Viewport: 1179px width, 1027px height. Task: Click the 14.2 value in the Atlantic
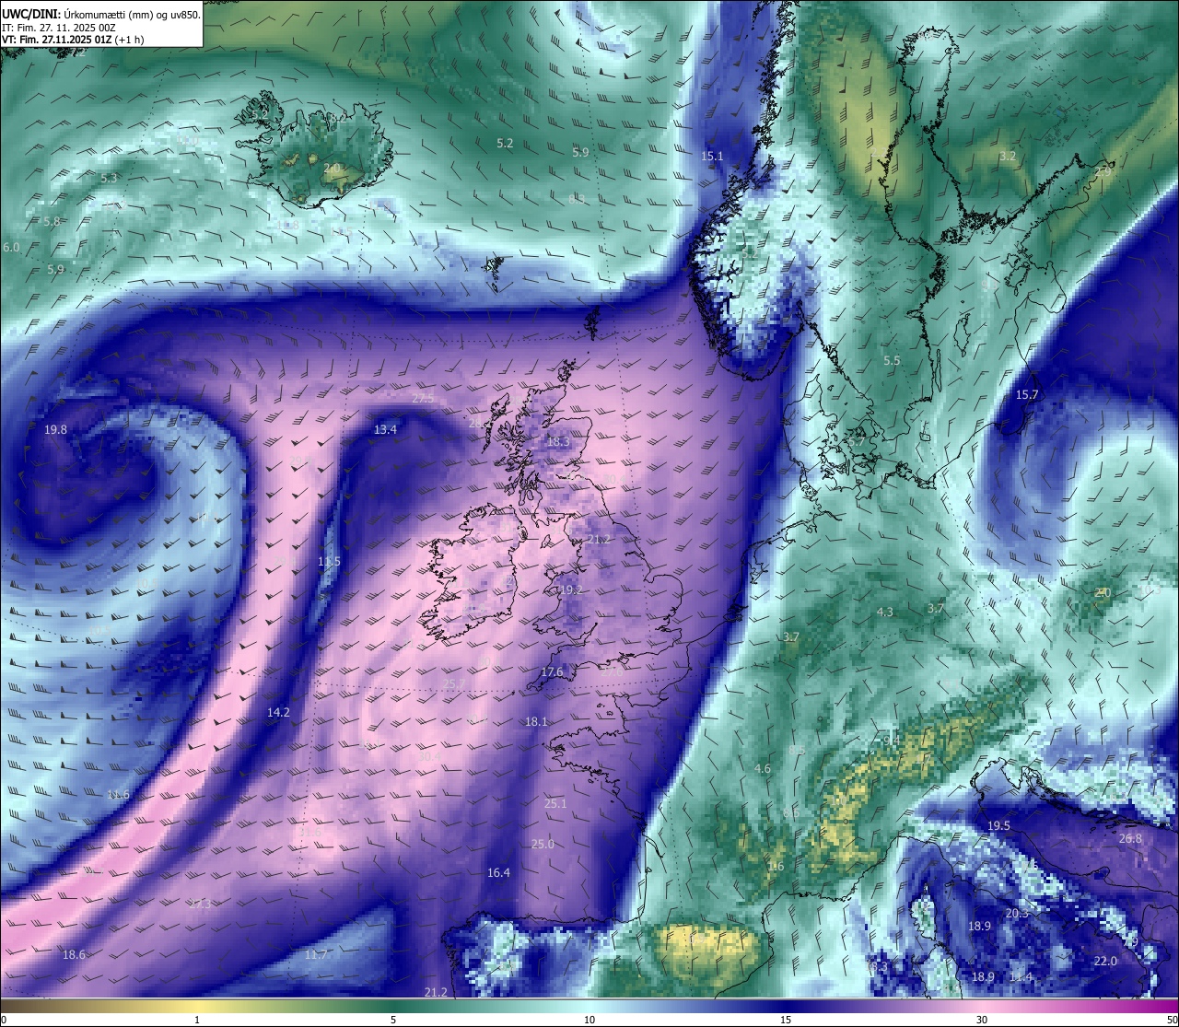[278, 713]
